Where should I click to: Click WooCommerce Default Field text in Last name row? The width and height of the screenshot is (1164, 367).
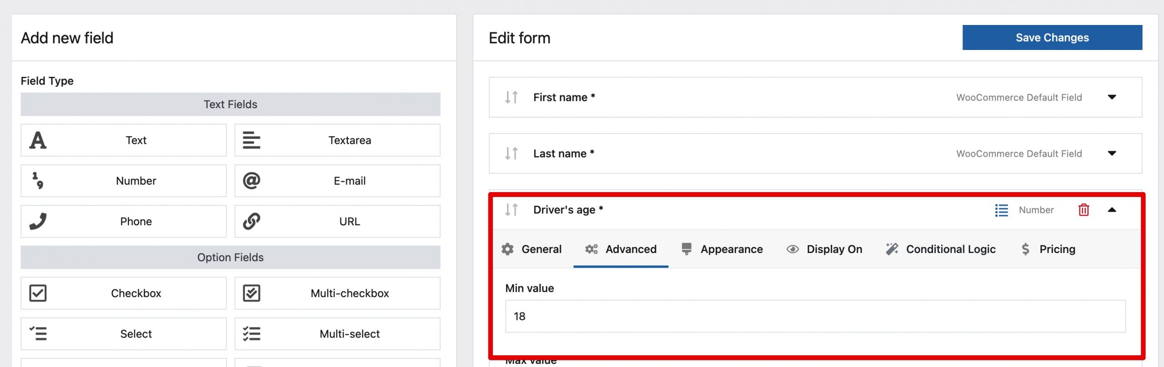click(1019, 154)
